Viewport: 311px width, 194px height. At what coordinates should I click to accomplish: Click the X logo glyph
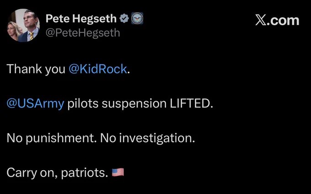262,21
